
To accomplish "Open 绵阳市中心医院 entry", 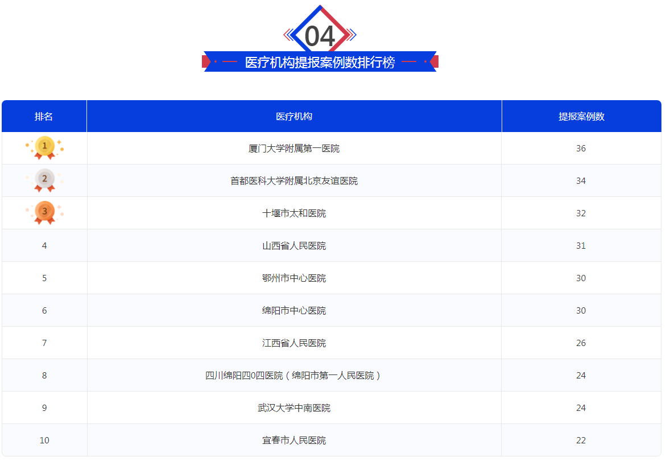I will (294, 311).
